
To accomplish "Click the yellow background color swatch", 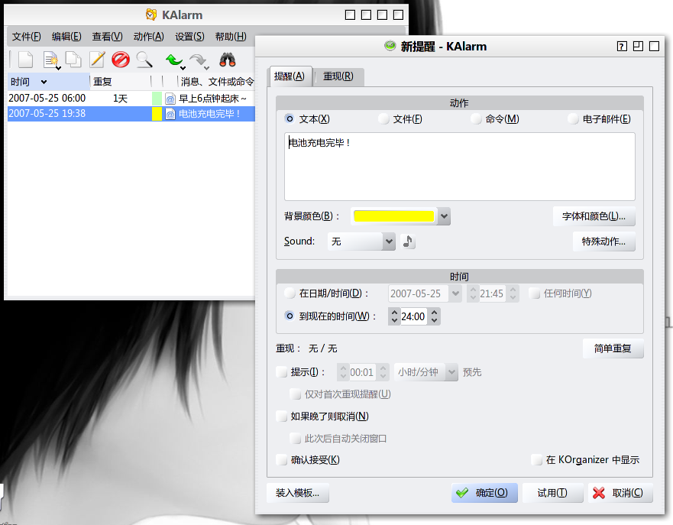I will coord(393,216).
